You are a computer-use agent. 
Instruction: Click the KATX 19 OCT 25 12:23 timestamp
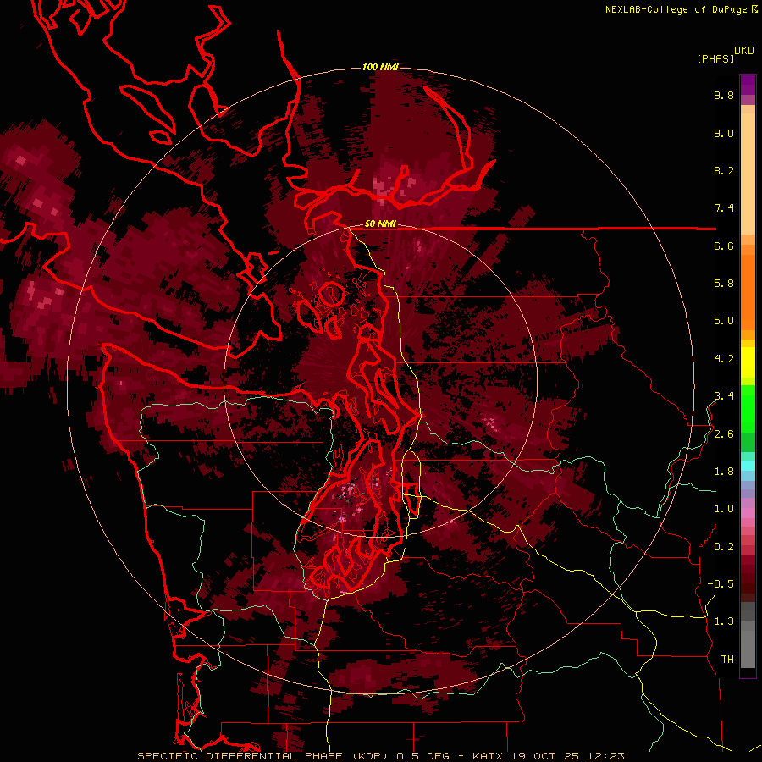click(548, 756)
